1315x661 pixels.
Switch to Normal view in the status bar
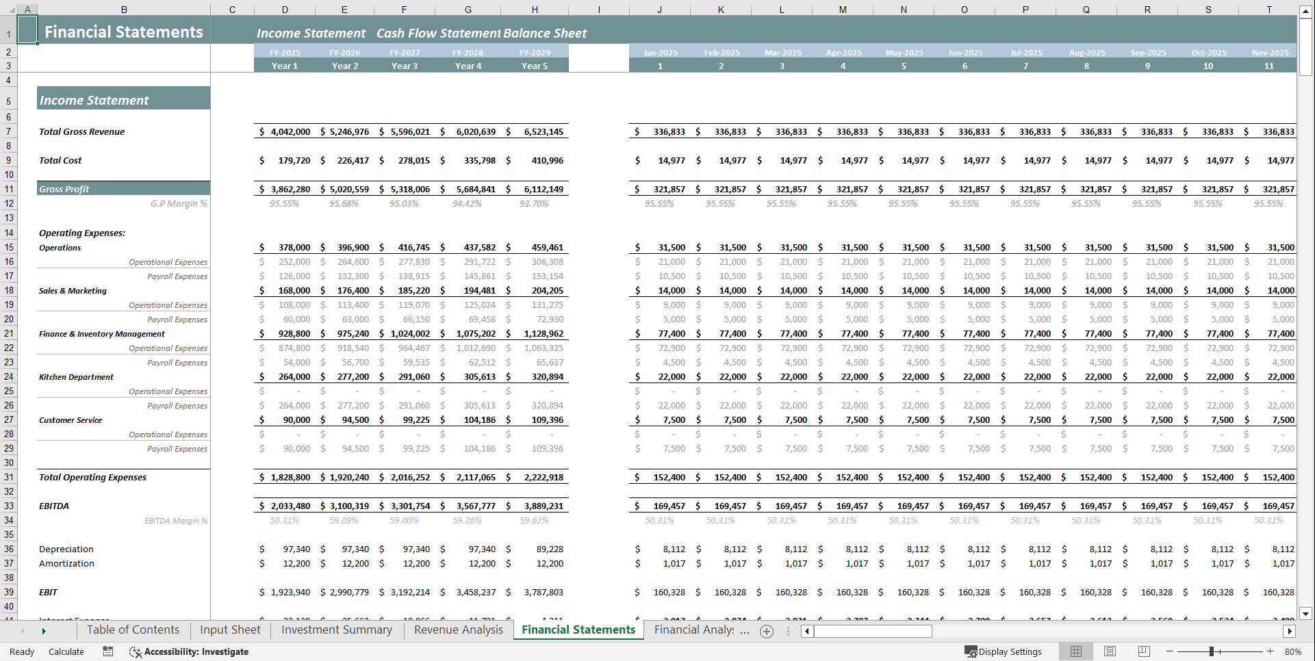point(1075,651)
